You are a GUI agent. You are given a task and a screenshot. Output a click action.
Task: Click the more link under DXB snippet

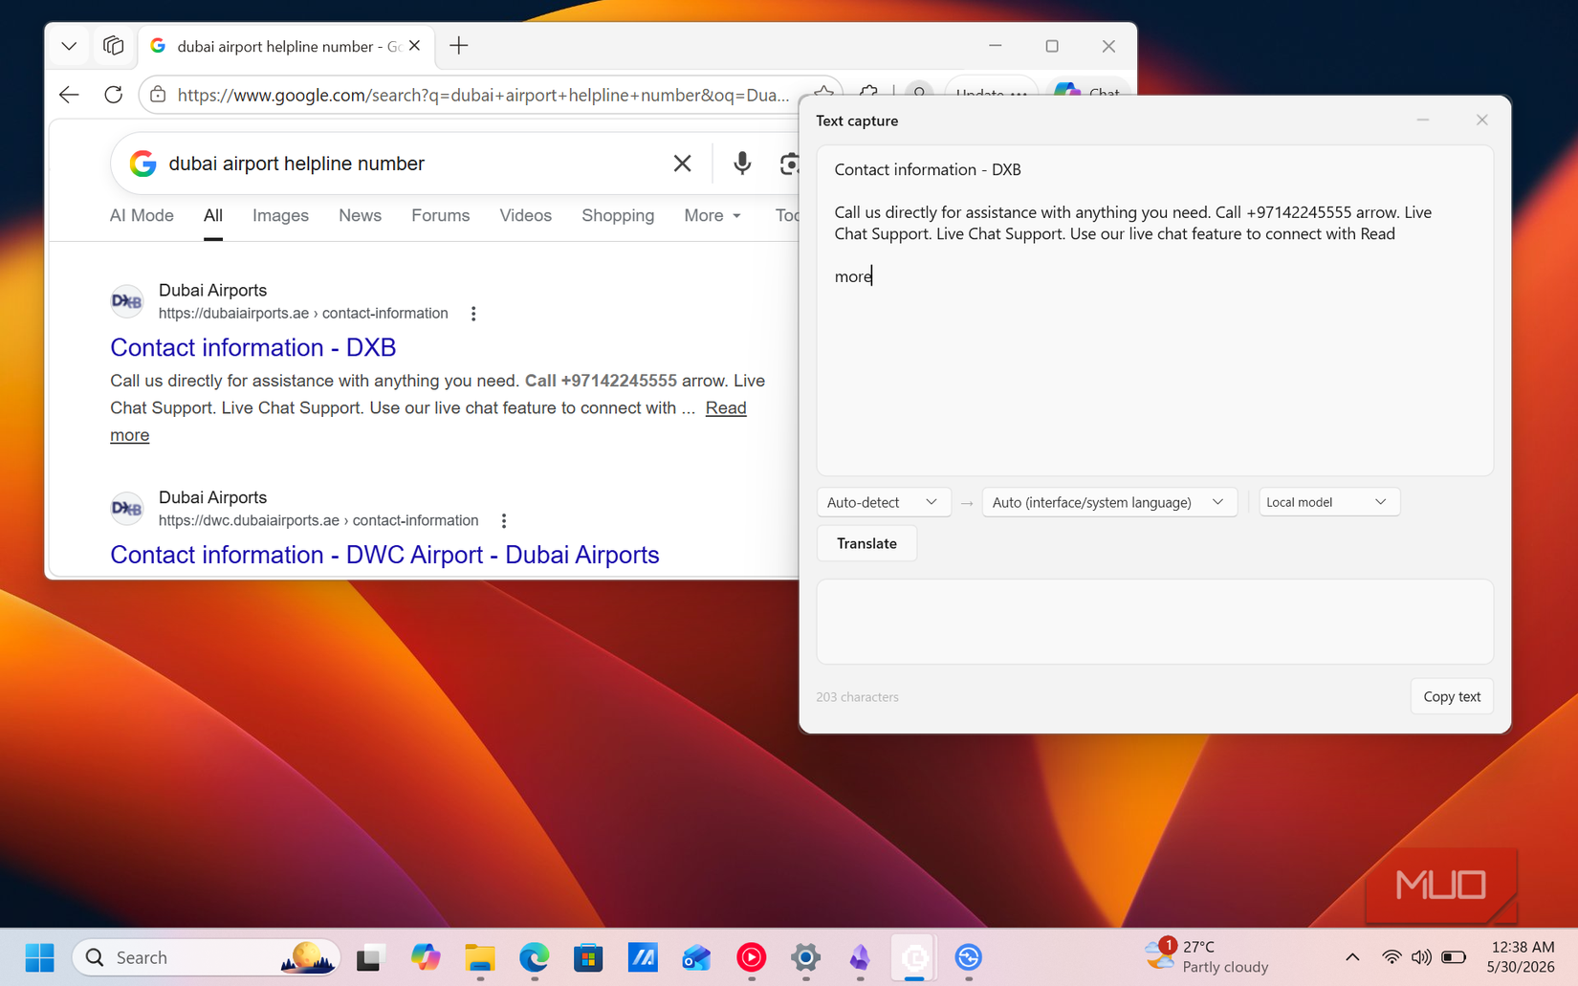tap(129, 435)
